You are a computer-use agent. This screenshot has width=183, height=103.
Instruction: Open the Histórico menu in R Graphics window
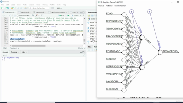click(109, 6)
